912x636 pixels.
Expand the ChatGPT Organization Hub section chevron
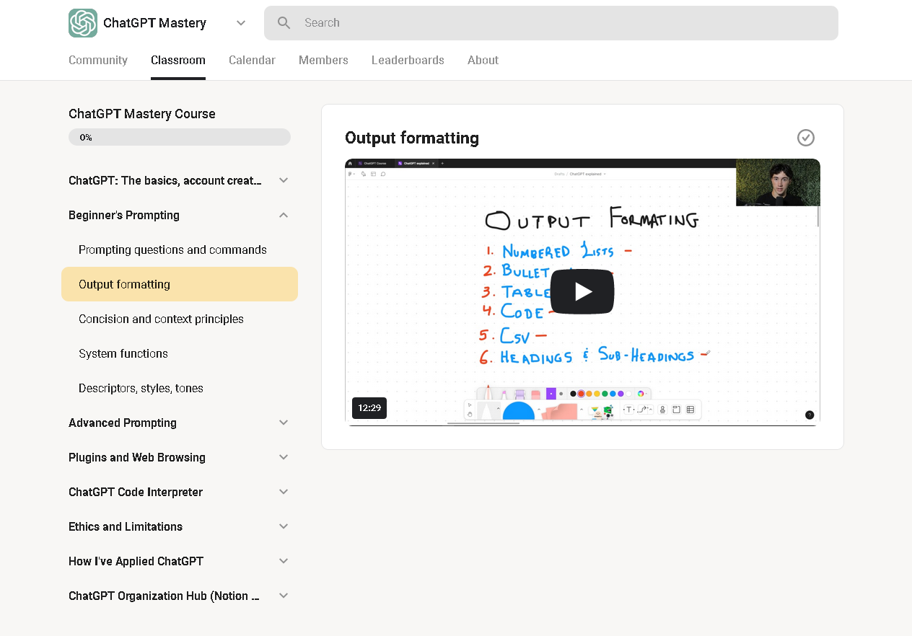[284, 596]
